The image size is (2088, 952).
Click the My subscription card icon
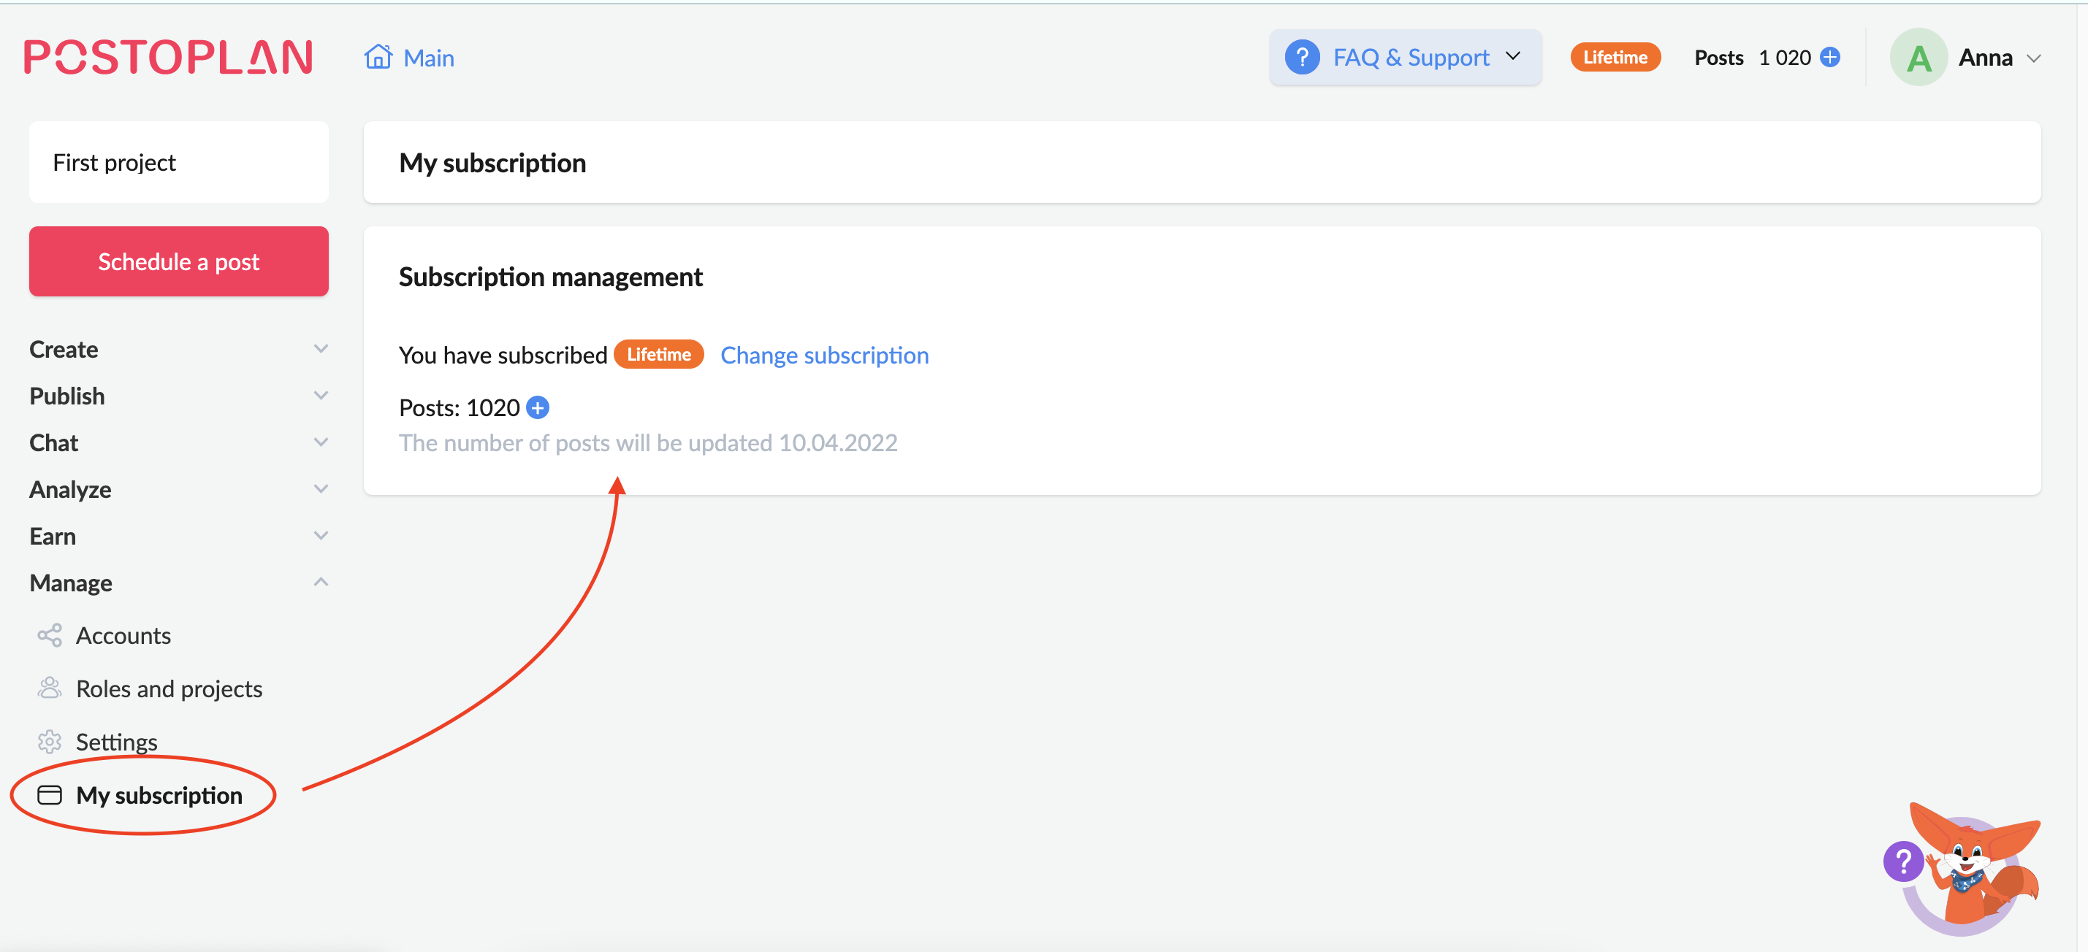click(x=50, y=795)
